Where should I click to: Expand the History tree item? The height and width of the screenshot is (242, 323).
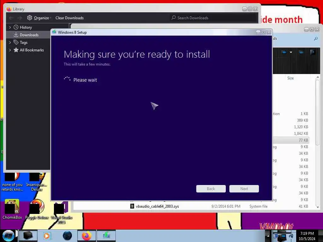[10, 27]
